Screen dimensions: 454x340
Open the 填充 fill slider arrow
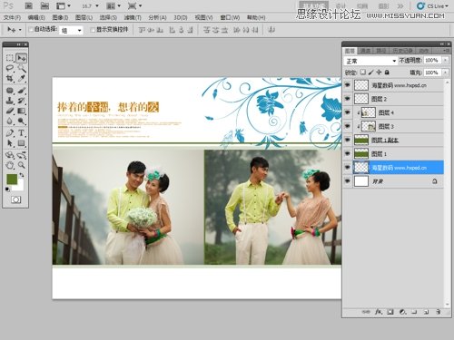pyautogui.click(x=445, y=73)
